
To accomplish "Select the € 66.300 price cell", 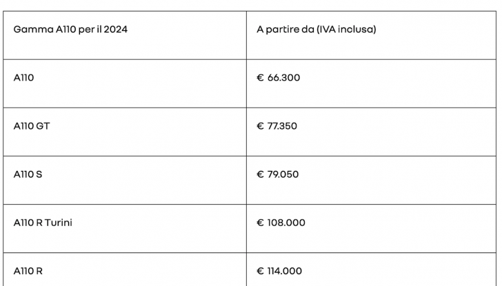I will tap(278, 78).
